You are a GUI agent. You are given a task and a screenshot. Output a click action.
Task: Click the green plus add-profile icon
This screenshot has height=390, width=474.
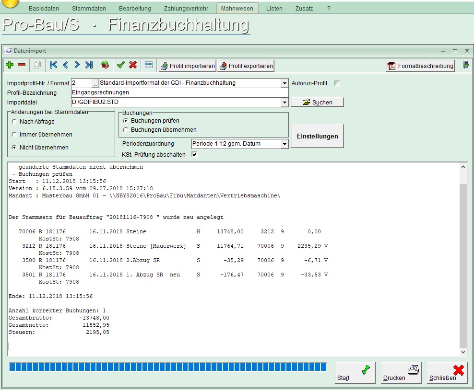coord(10,65)
